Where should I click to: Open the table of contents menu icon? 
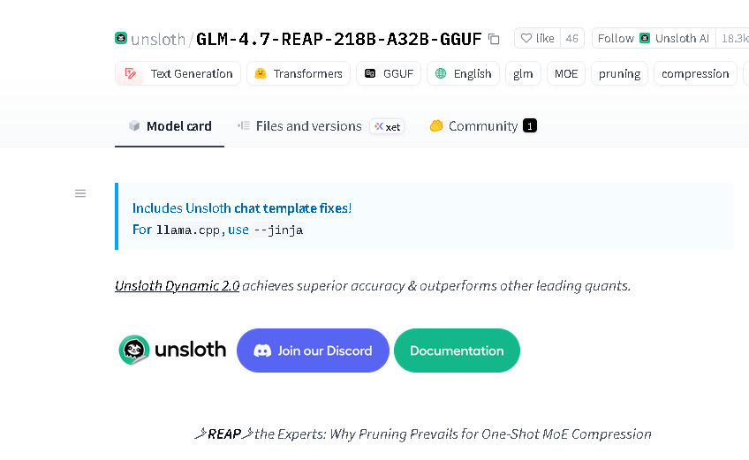[x=80, y=193]
